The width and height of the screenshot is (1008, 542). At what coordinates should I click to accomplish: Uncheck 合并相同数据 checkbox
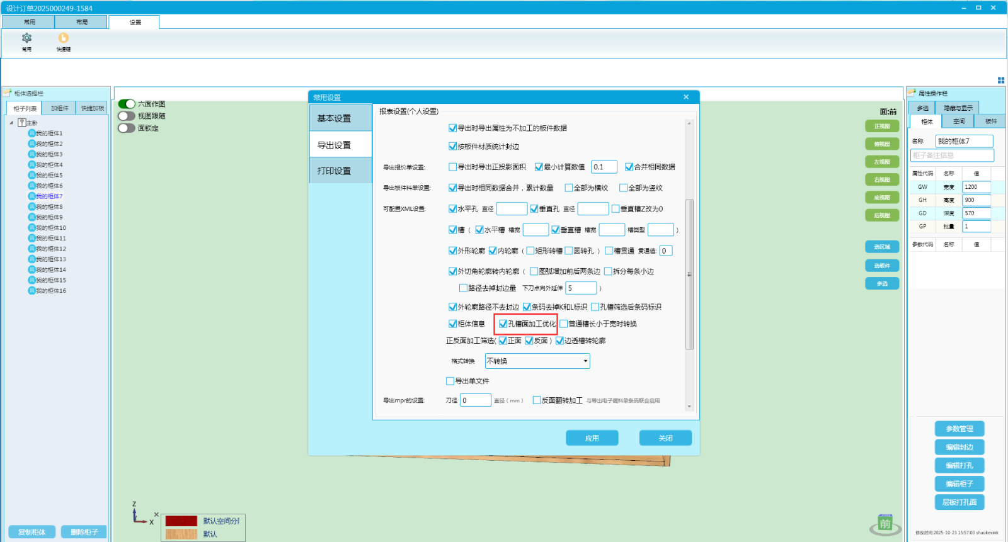click(629, 167)
